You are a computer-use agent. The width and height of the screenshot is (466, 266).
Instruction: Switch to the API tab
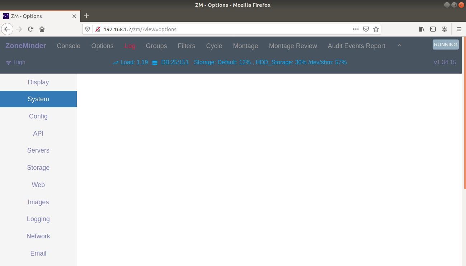(38, 134)
